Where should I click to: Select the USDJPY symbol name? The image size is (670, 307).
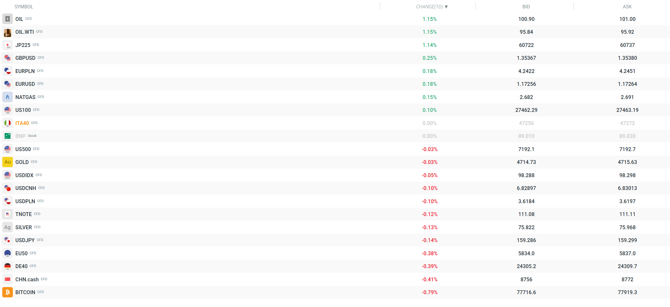25,240
